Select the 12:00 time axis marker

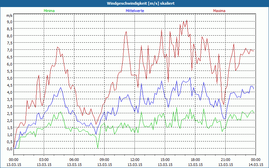click(135, 160)
